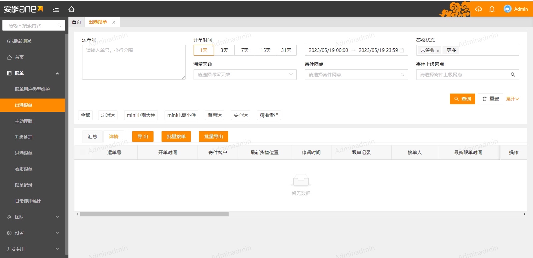Click the 批量导出 button
The image size is (533, 258).
[214, 136]
